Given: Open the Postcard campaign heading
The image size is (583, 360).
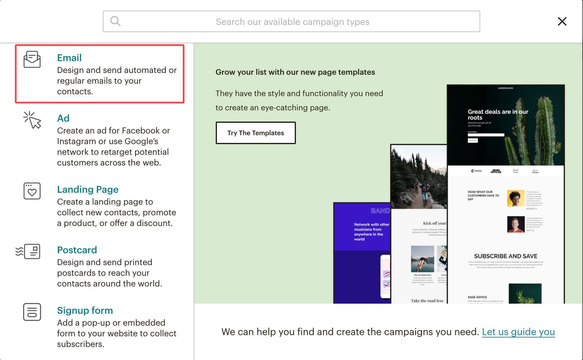Looking at the screenshot, I should [x=77, y=250].
